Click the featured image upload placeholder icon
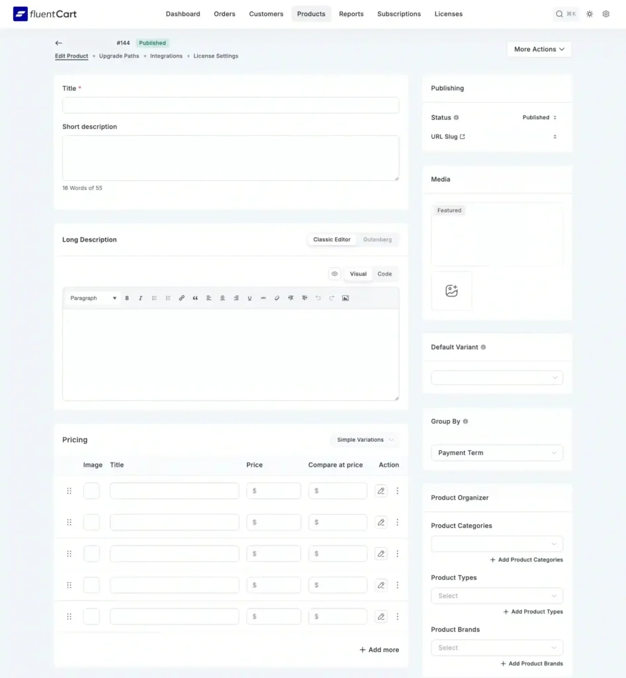626x678 pixels. [x=451, y=290]
